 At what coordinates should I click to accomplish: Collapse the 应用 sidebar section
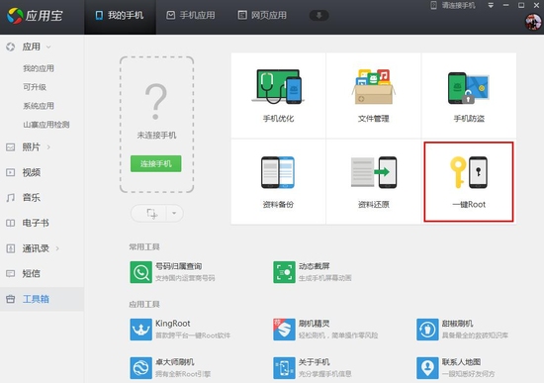tap(48, 47)
